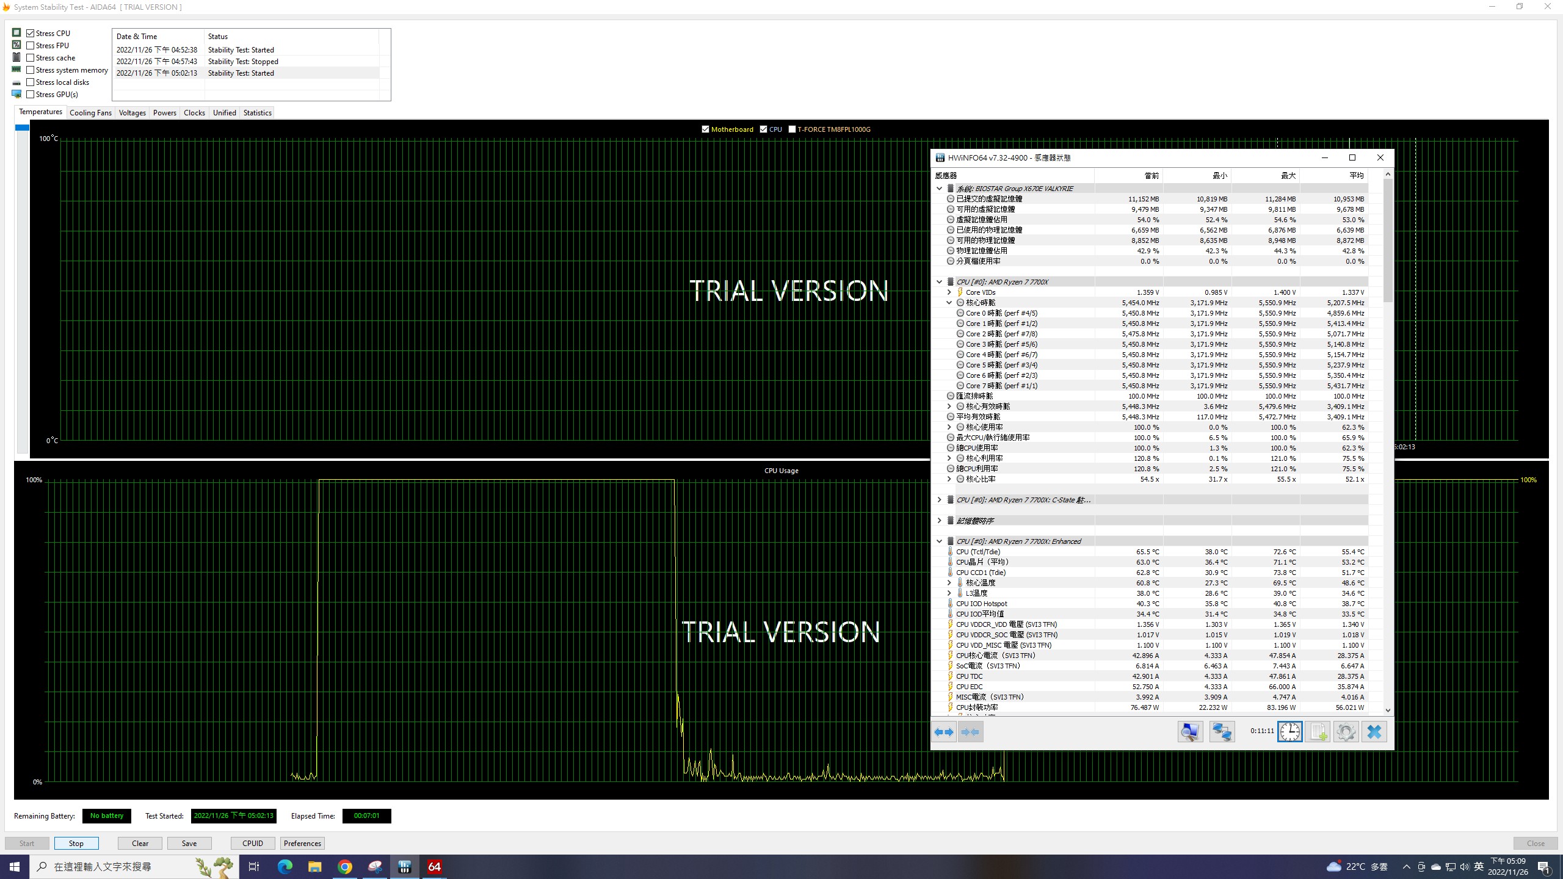The image size is (1563, 879).
Task: Click the 最大 column header in HWiNFO64
Action: [1265, 175]
